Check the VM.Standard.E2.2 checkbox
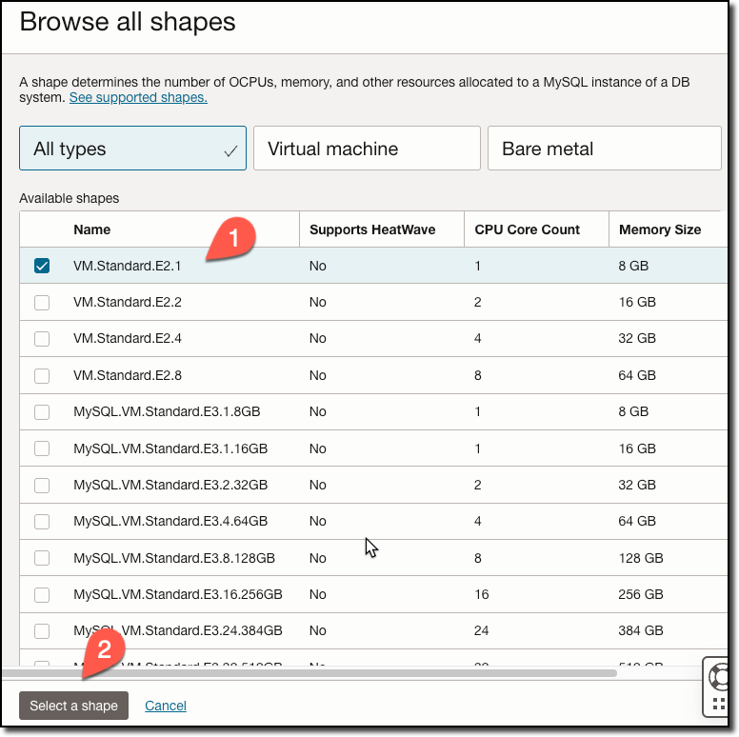 42,302
